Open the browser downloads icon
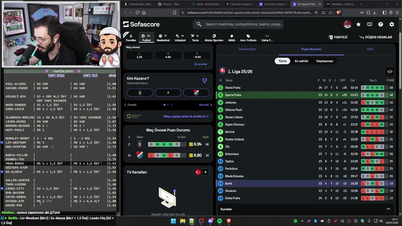This screenshot has width=402, height=226. [x=374, y=13]
